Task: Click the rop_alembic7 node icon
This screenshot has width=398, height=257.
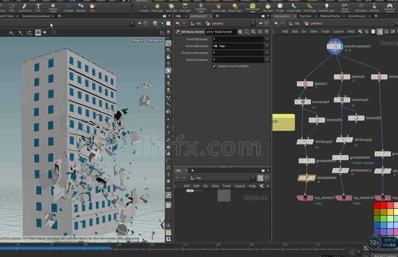Action: 305,198
